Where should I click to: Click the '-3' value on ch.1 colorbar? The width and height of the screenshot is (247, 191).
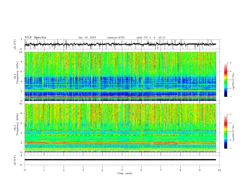pyautogui.click(x=230, y=63)
